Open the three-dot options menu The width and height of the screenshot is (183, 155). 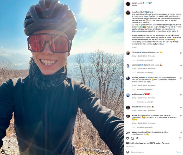(180, 4)
